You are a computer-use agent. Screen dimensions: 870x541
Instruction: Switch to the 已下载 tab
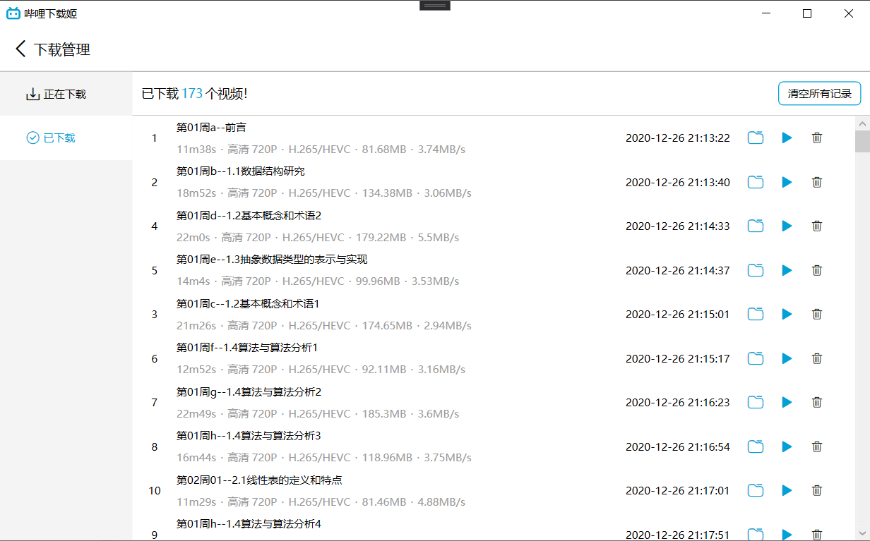tap(66, 138)
